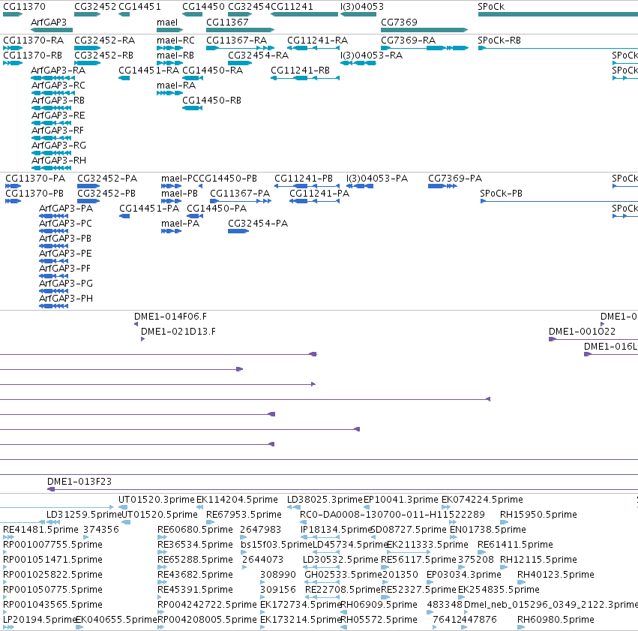638x631 pixels.
Task: Click EST RE61411.5prime label
Action: [x=515, y=544]
